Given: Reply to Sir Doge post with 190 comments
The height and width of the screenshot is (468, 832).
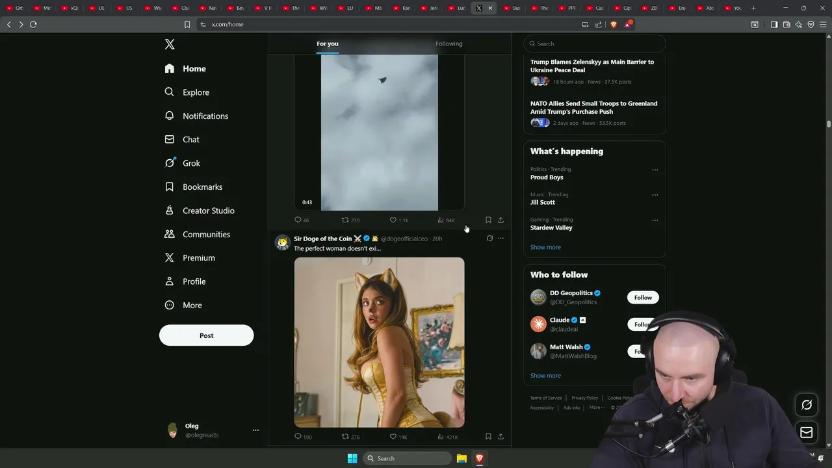Looking at the screenshot, I should coord(303,437).
